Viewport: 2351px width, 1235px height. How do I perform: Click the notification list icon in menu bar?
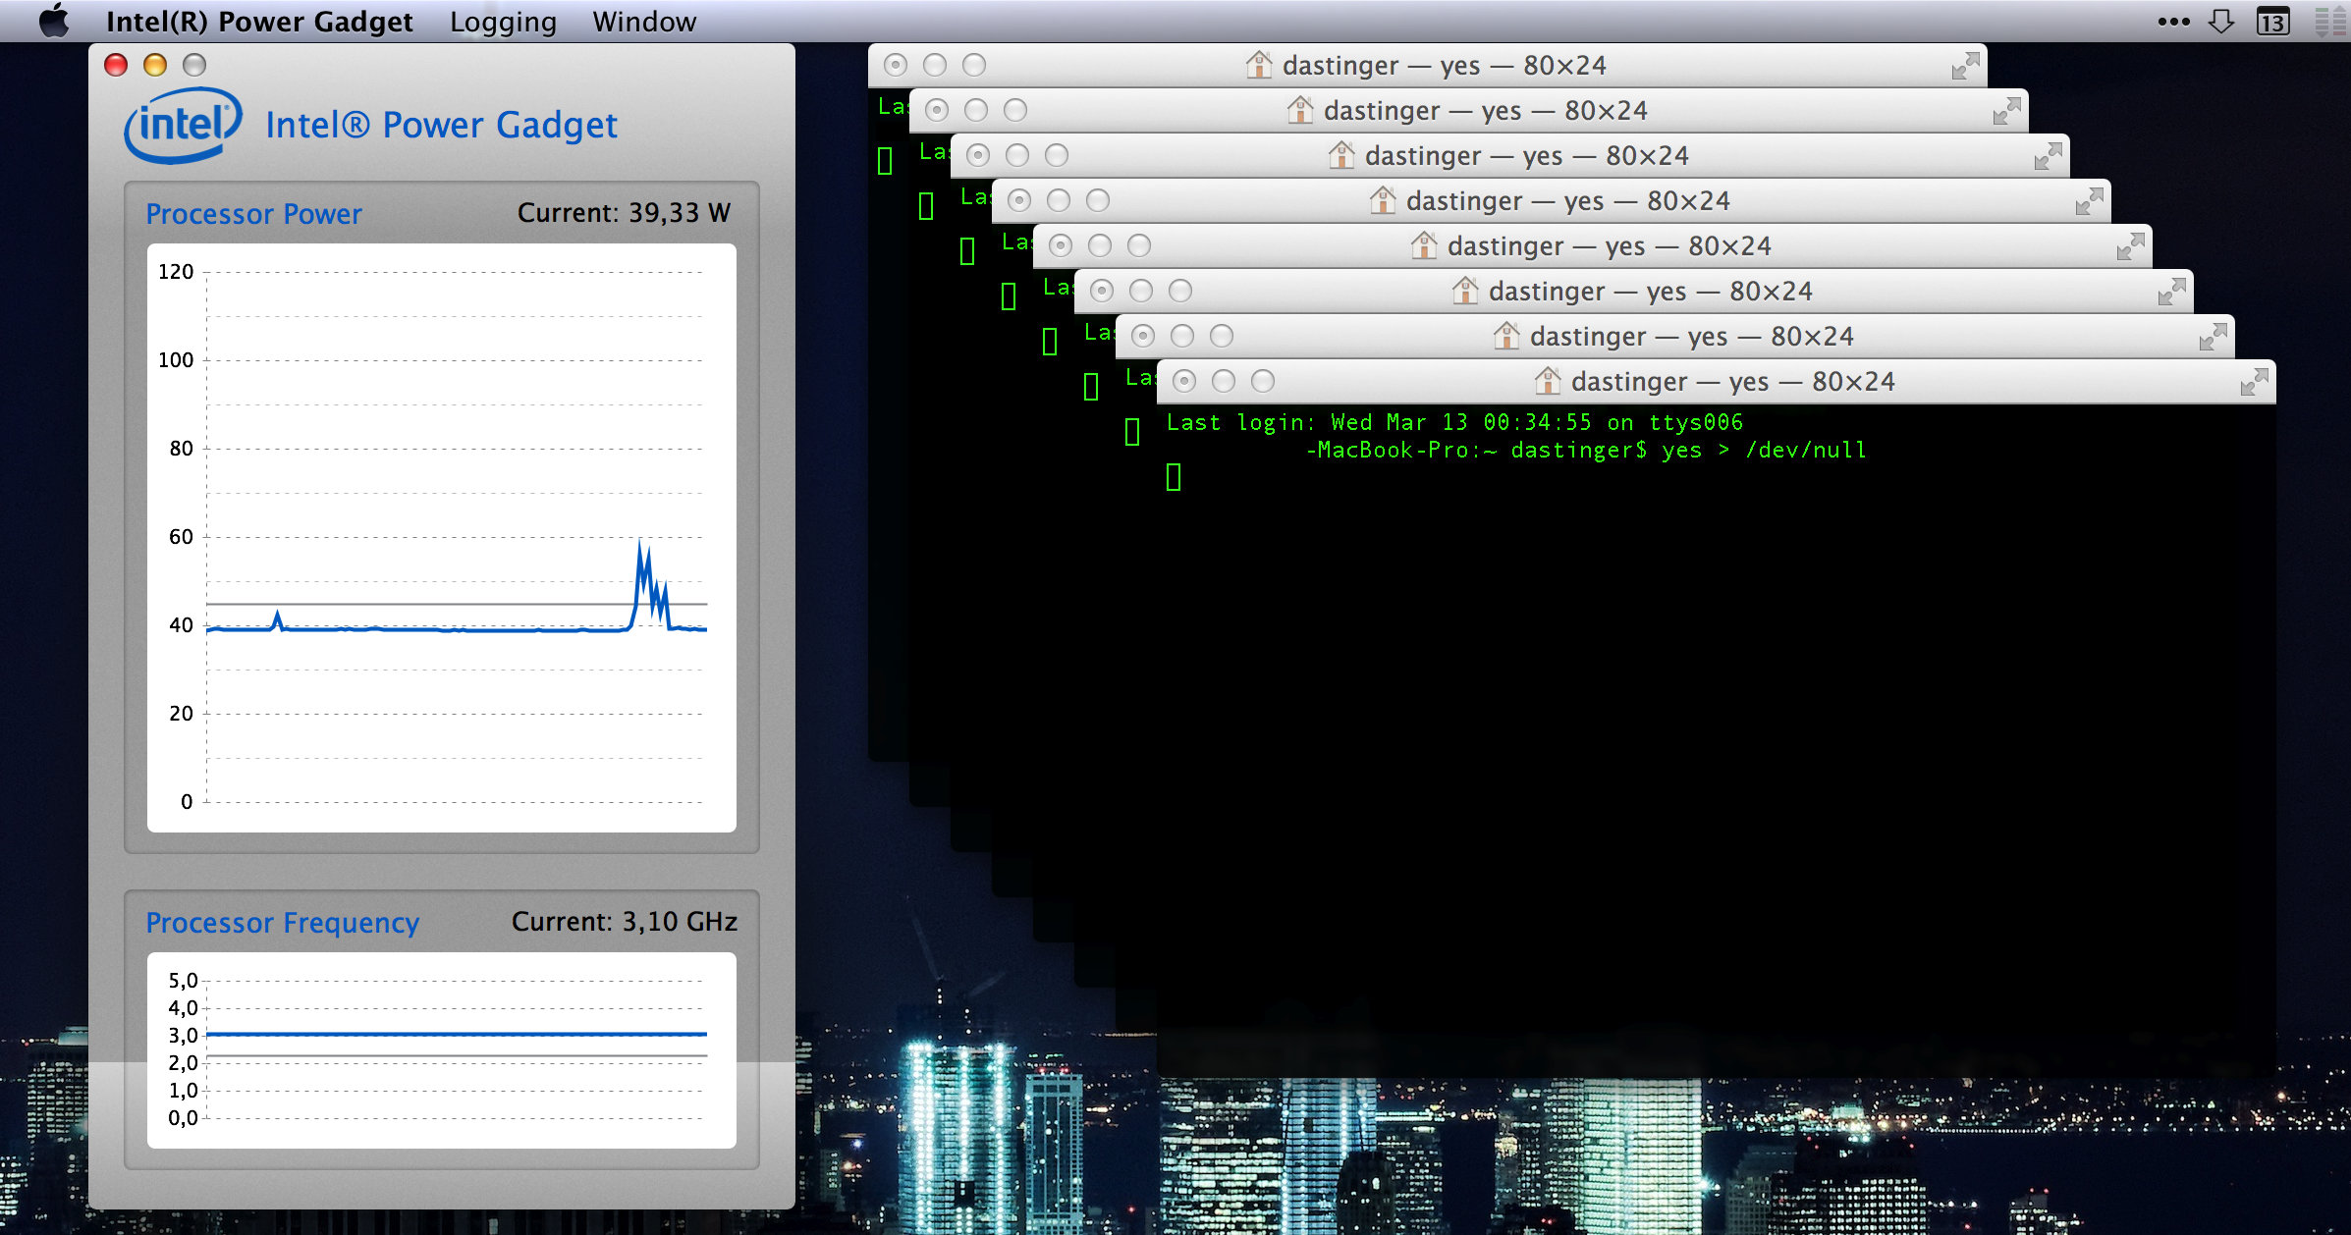tap(2329, 22)
